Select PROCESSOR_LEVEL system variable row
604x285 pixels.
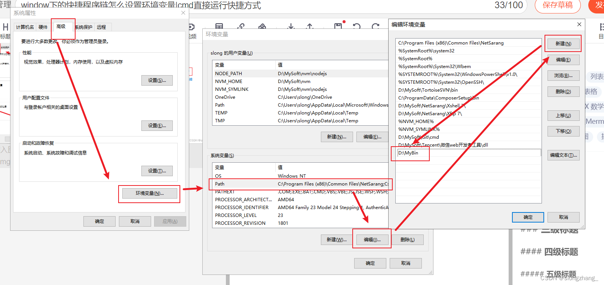pyautogui.click(x=301, y=215)
